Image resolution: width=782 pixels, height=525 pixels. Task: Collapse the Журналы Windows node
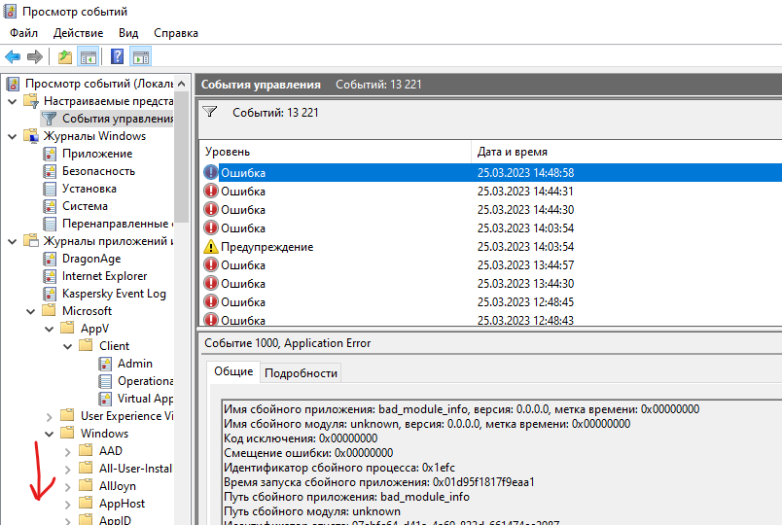pyautogui.click(x=13, y=136)
